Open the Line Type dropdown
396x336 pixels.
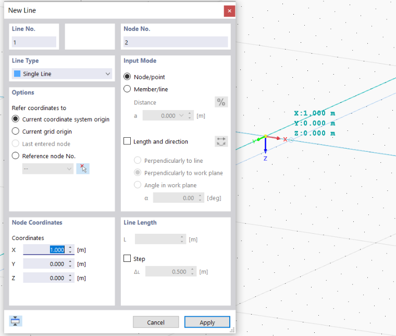(62, 74)
